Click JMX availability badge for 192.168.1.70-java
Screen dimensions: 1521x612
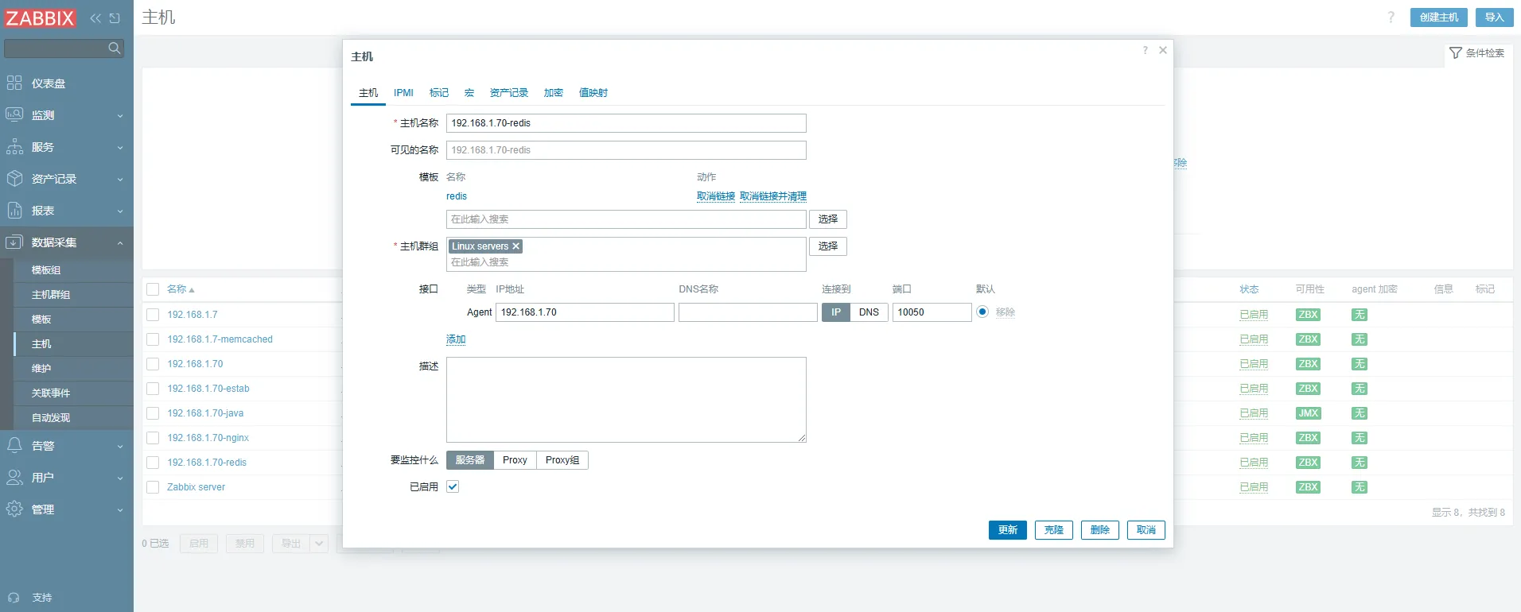tap(1308, 413)
